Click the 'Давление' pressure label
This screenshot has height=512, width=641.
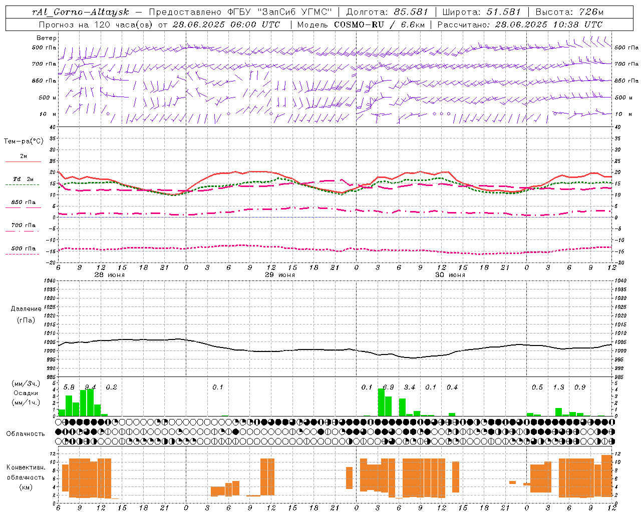coord(26,309)
